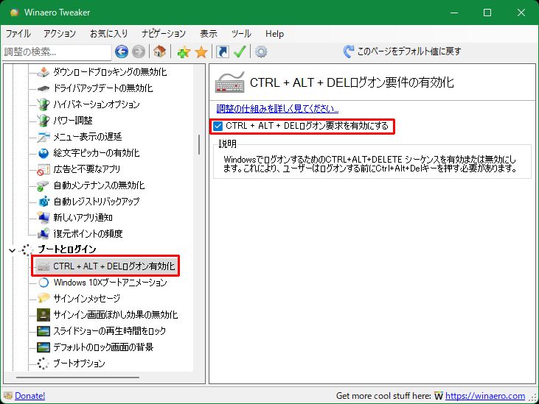Click the Donate! link

coord(30,396)
